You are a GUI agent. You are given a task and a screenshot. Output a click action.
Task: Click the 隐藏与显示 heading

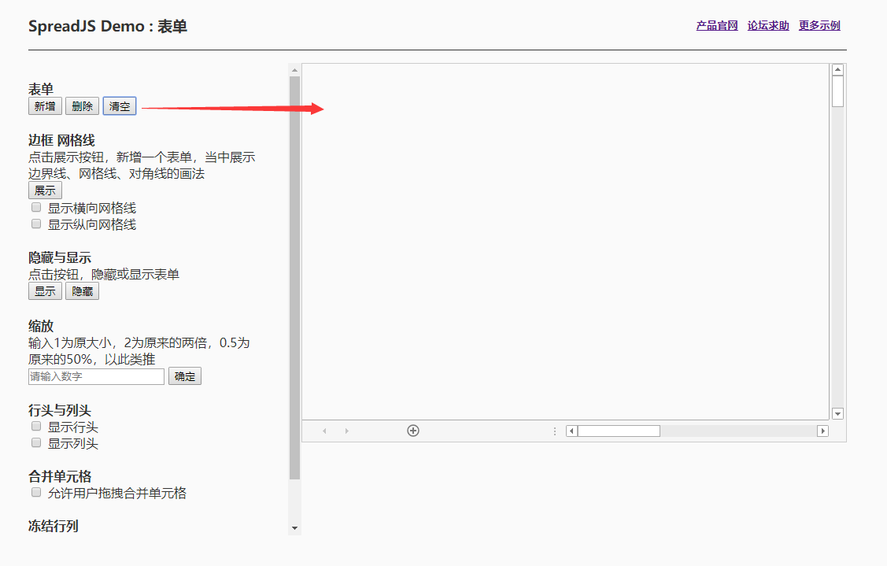point(60,257)
